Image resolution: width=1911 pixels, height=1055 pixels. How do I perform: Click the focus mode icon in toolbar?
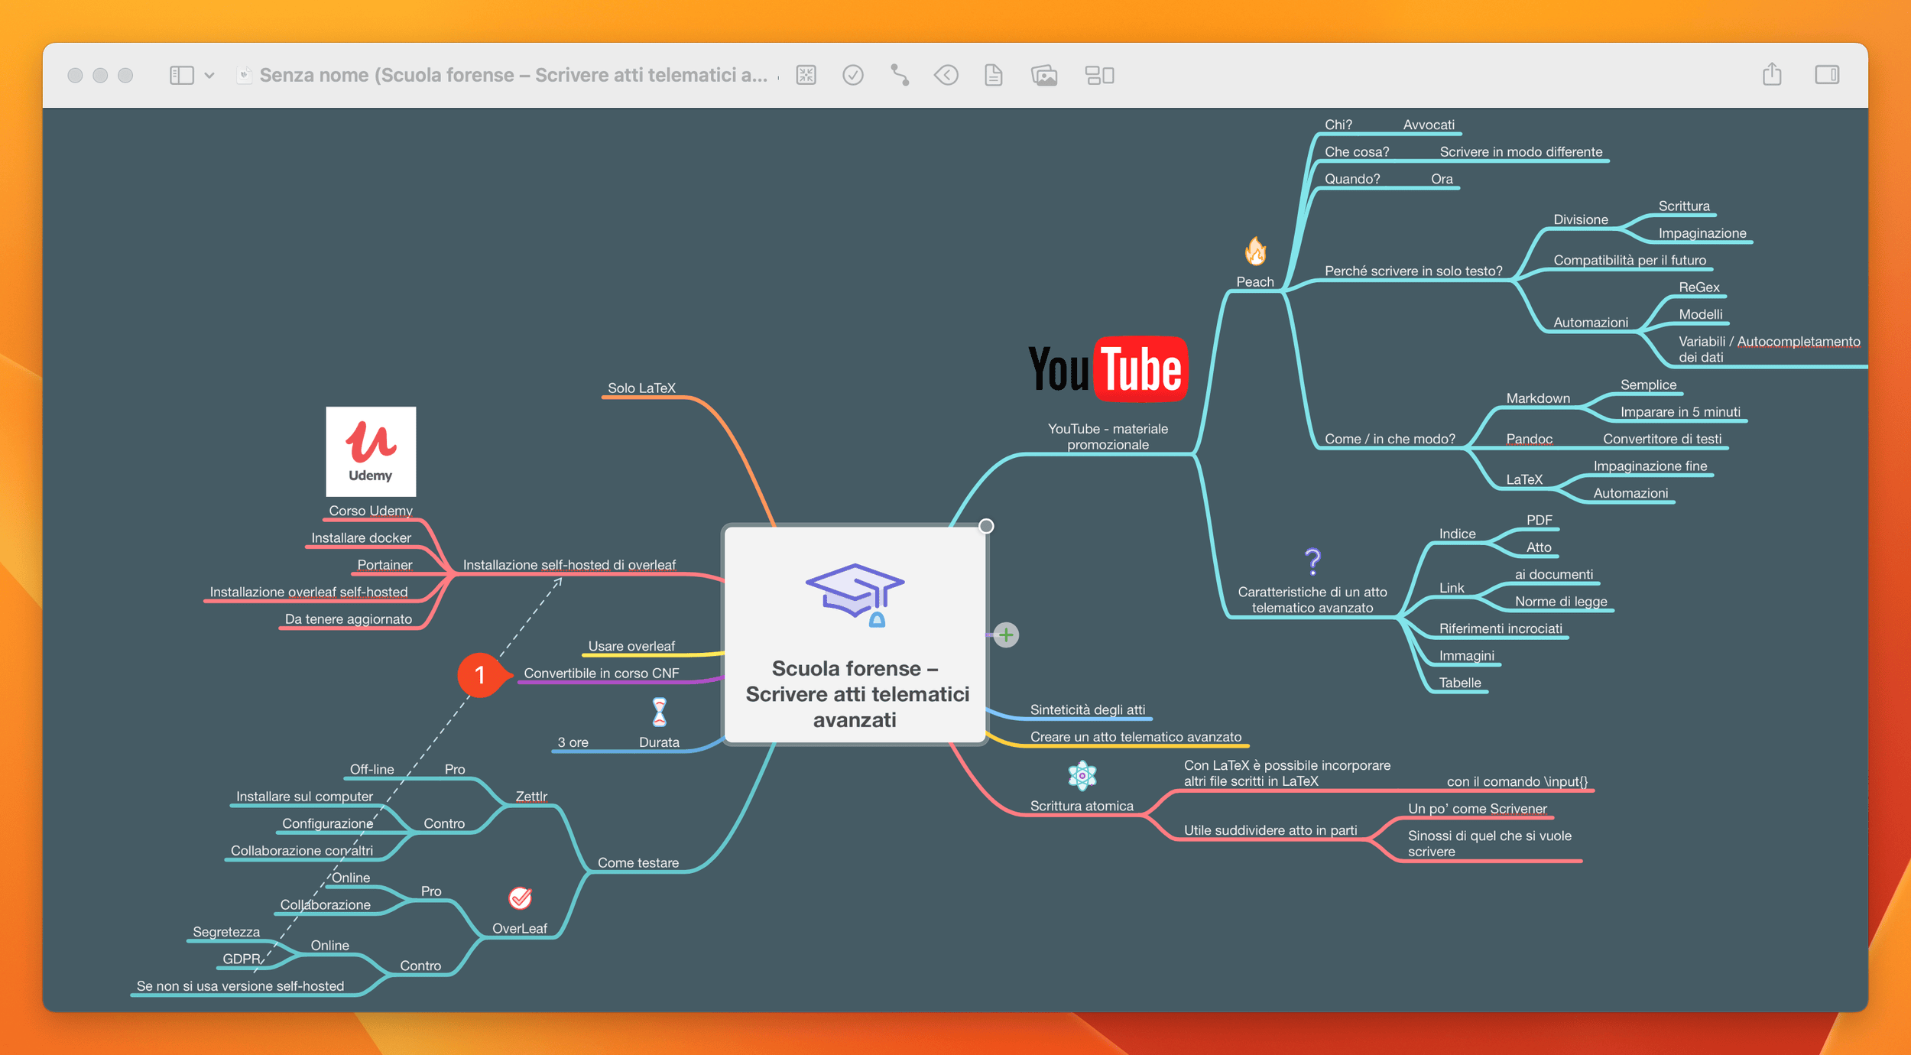point(806,75)
